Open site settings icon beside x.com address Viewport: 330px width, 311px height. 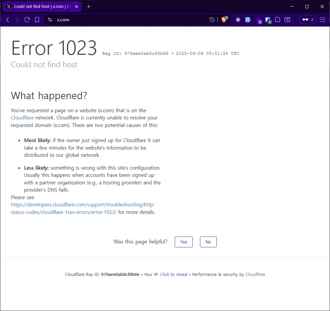(50, 20)
